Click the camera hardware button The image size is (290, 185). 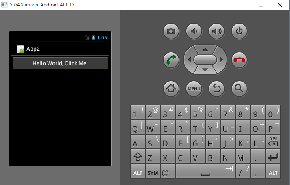coord(171,31)
